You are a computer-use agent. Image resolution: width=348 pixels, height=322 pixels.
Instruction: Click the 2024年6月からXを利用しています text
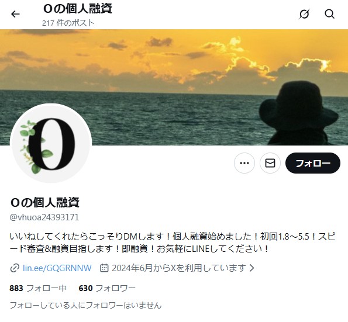tap(179, 268)
